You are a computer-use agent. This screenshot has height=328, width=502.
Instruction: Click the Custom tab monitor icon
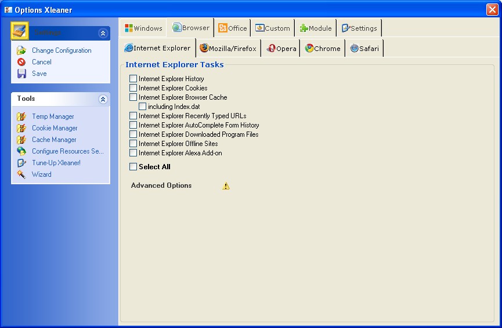coord(259,28)
